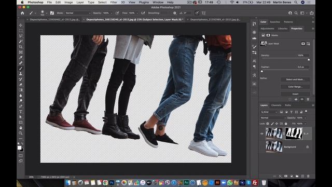Toggle pressure for opacity icon

(117, 13)
